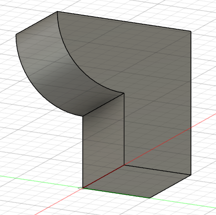Viewport: 216px width, 215px height.
Task: Click the origin point at the model's bottom corner
Action: point(82,188)
